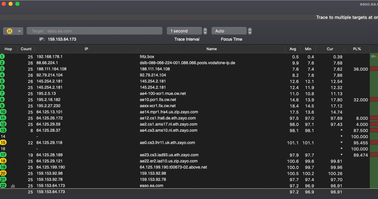
Task: Select ae10.pcr1.fis.cw.net name
Action: [x=158, y=99]
